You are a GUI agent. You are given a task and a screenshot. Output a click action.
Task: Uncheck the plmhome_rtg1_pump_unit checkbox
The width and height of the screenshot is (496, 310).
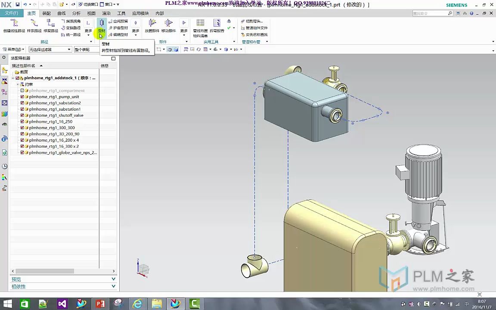click(x=22, y=97)
